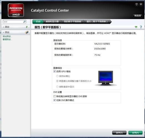Click the green pin icon beside 固定

(27, 27)
